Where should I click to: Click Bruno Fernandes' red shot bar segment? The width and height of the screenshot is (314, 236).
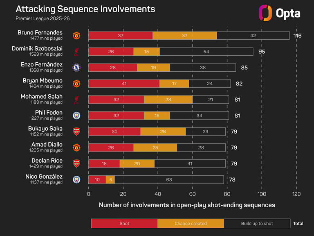[120, 36]
